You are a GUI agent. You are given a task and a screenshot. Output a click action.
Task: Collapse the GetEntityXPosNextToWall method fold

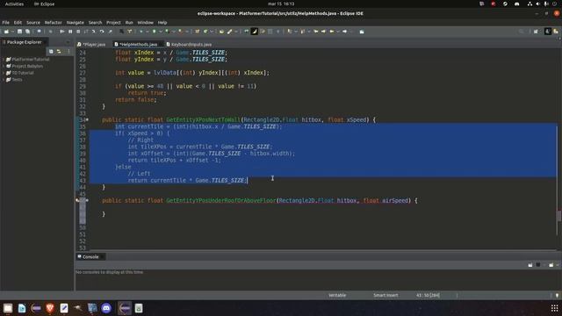click(87, 119)
